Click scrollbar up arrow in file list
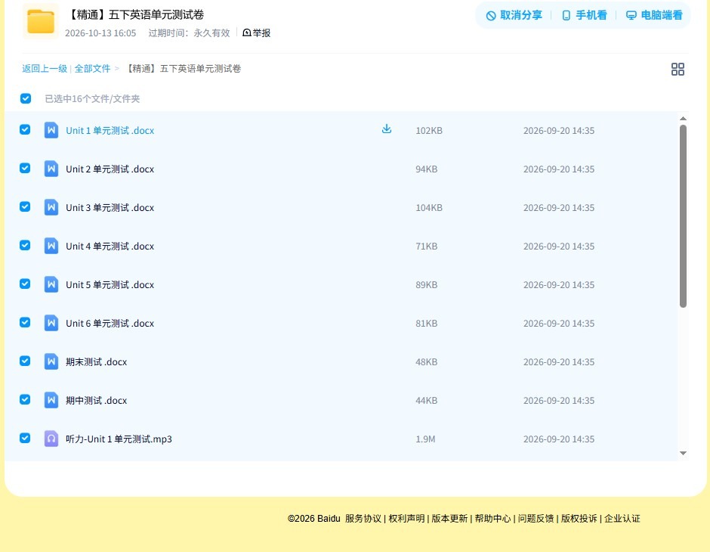 pyautogui.click(x=683, y=118)
